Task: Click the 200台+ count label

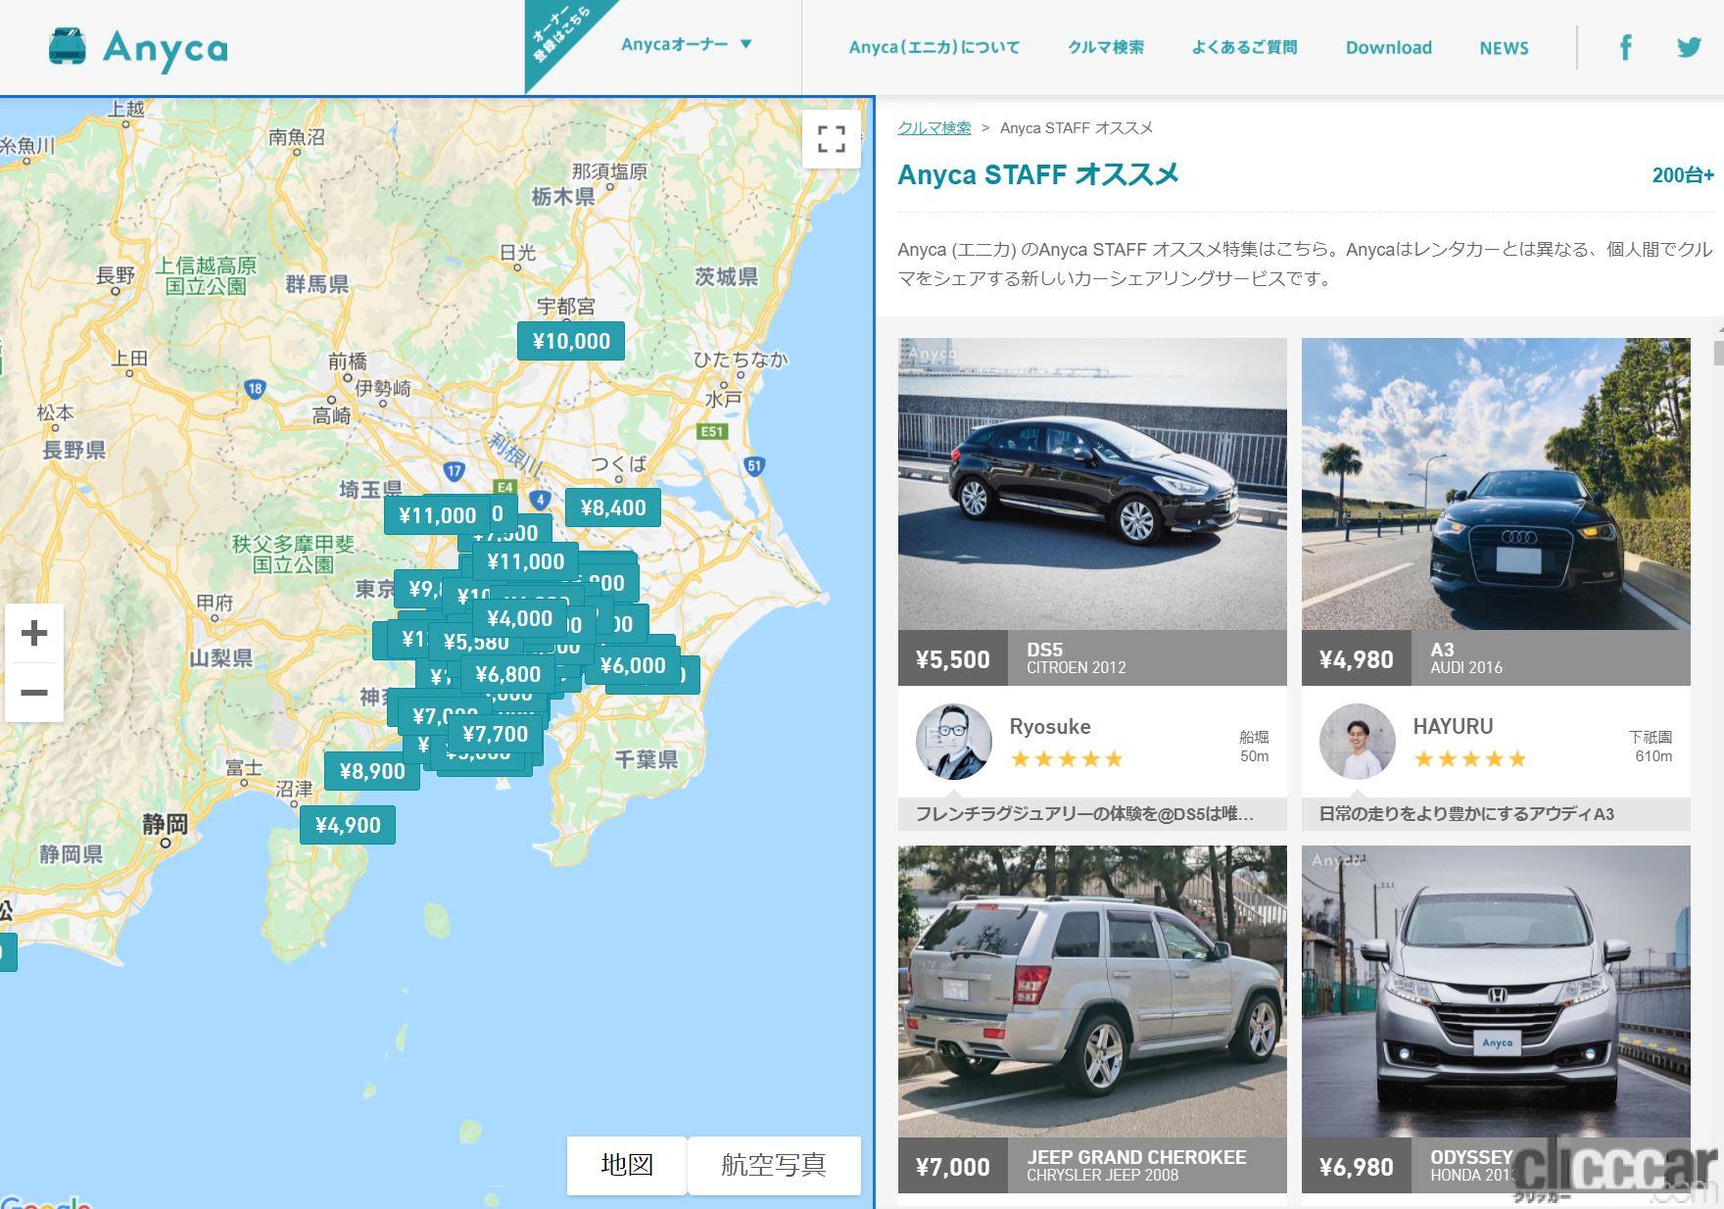Action: point(1683,174)
